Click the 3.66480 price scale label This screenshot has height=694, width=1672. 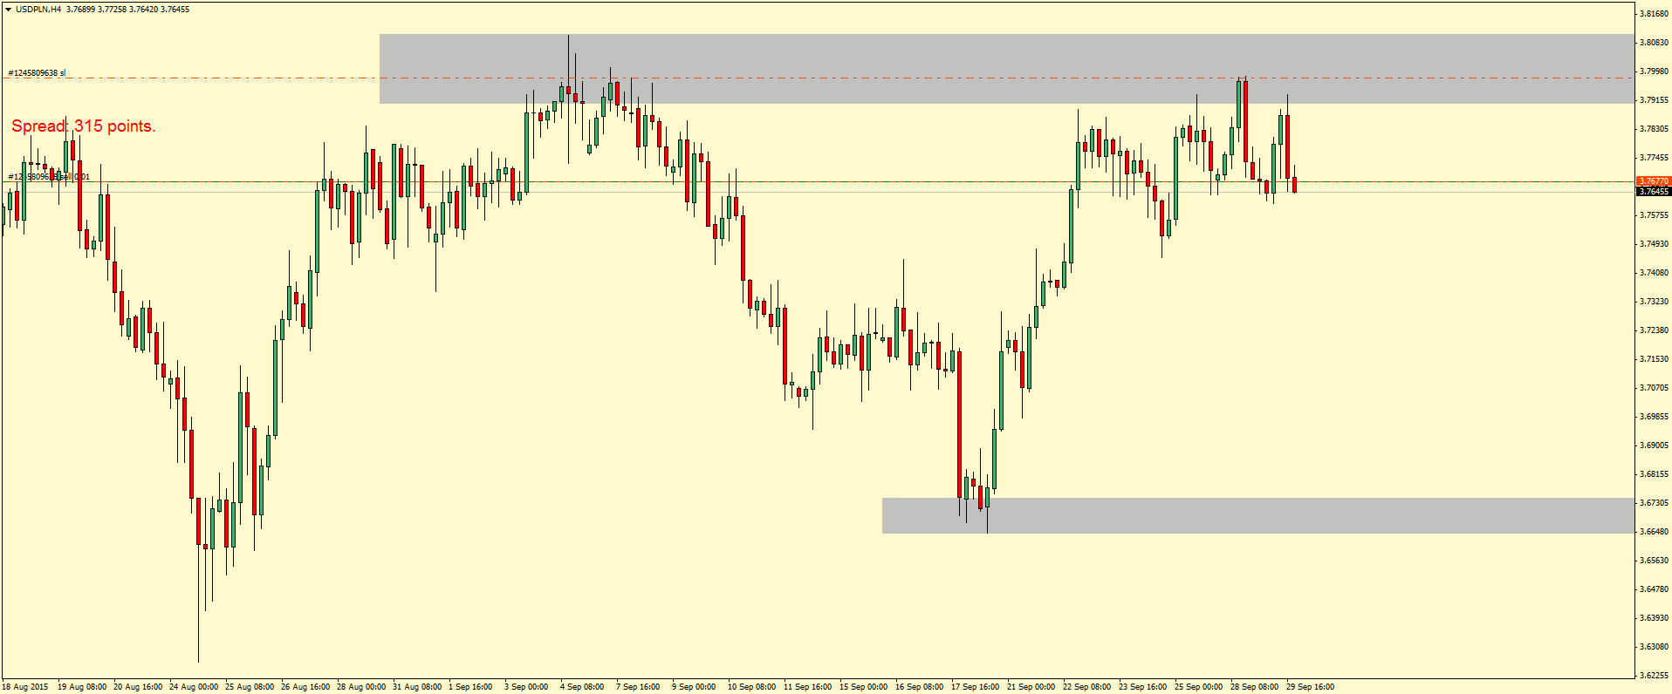(x=1654, y=532)
